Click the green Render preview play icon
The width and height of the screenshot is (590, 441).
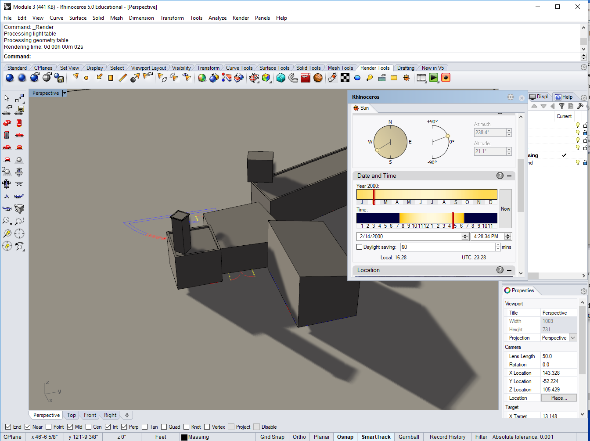click(434, 78)
